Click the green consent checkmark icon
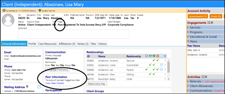The image size is (225, 94). pyautogui.click(x=4, y=10)
